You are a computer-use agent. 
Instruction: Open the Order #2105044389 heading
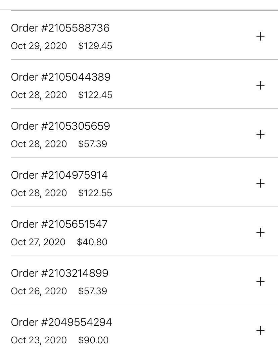(x=60, y=77)
